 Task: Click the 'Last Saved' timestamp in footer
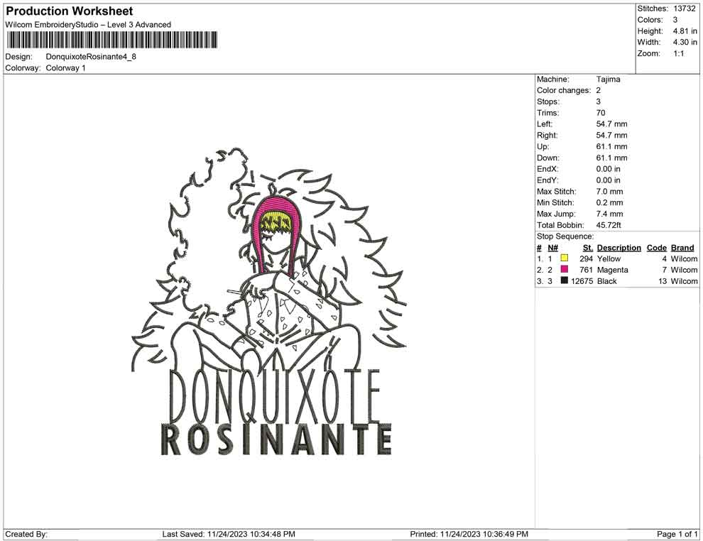click(x=229, y=534)
